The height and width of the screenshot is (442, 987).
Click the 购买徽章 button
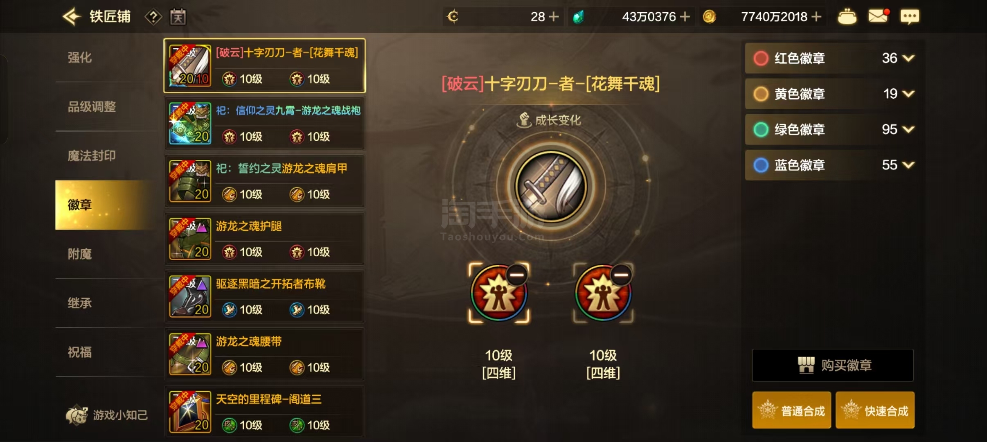[x=833, y=365]
